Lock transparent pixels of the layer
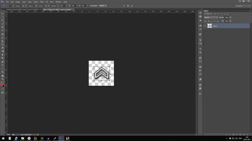This screenshot has height=141, width=252. [x=209, y=21]
